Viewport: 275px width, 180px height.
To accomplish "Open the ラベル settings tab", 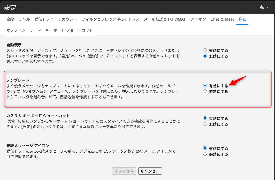I will coord(24,19).
